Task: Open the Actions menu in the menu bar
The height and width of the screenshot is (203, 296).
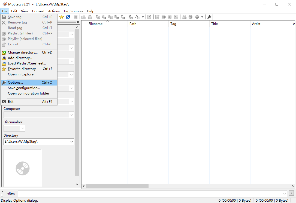Action: [54, 11]
